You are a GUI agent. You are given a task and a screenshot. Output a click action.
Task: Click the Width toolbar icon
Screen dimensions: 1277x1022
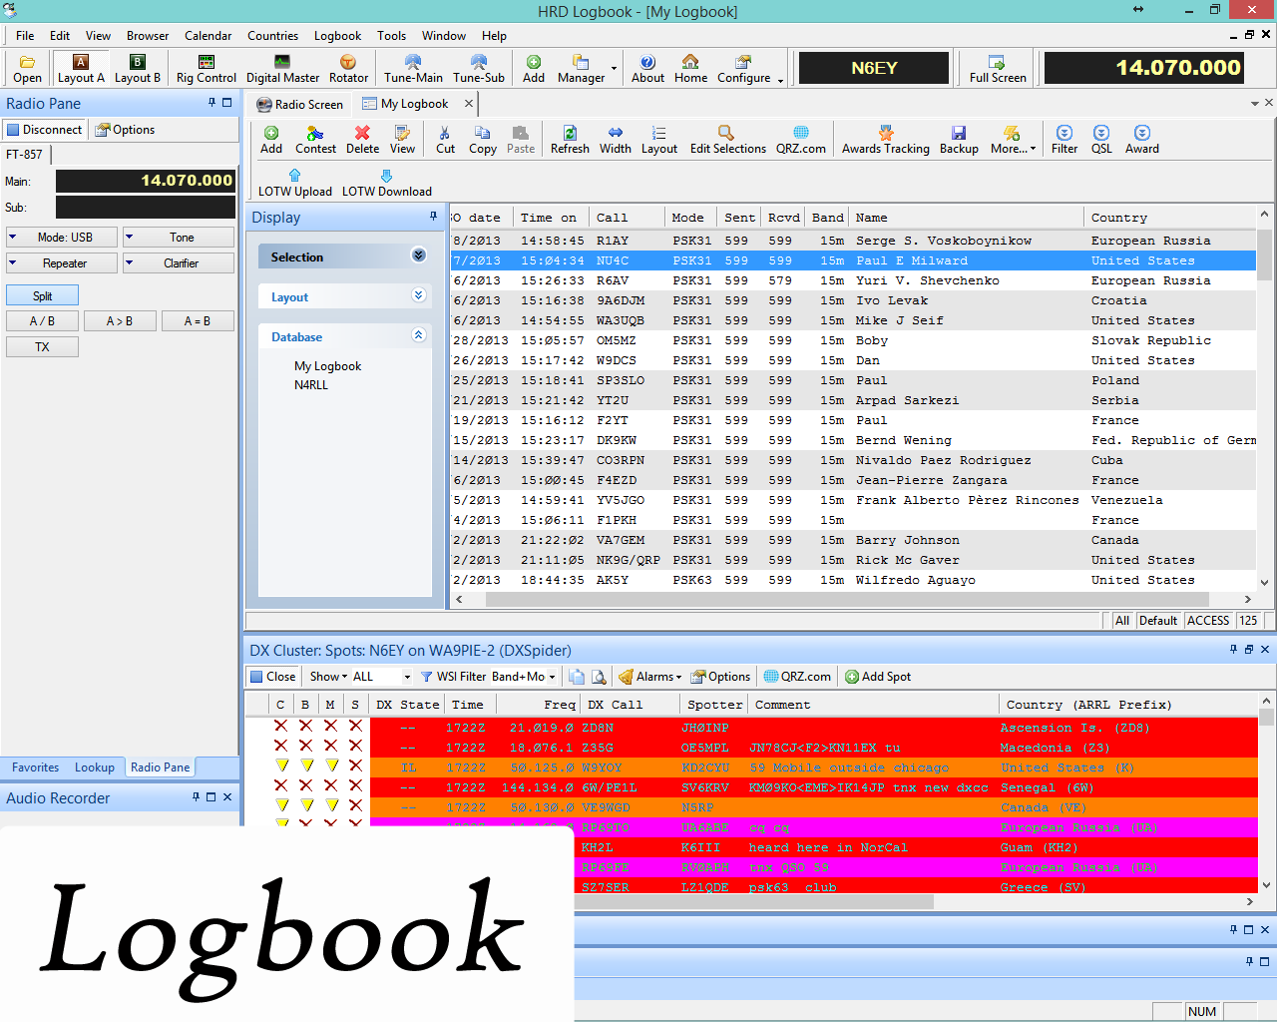coord(616,140)
